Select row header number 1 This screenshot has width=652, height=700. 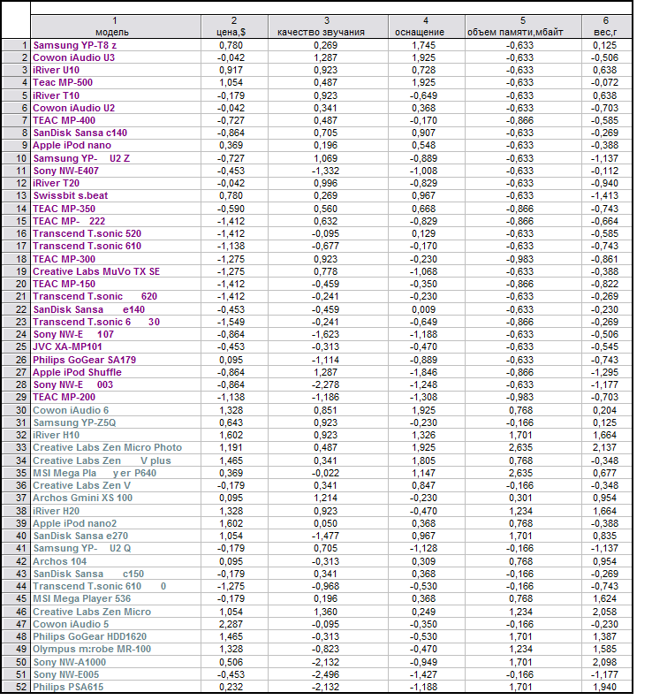[x=16, y=45]
